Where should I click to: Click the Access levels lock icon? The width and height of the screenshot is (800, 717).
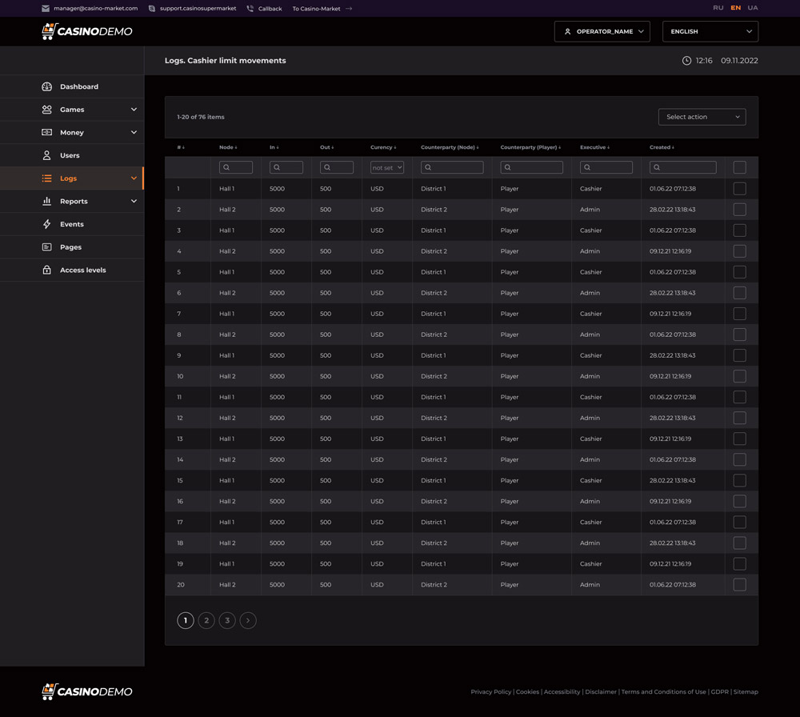(x=46, y=270)
